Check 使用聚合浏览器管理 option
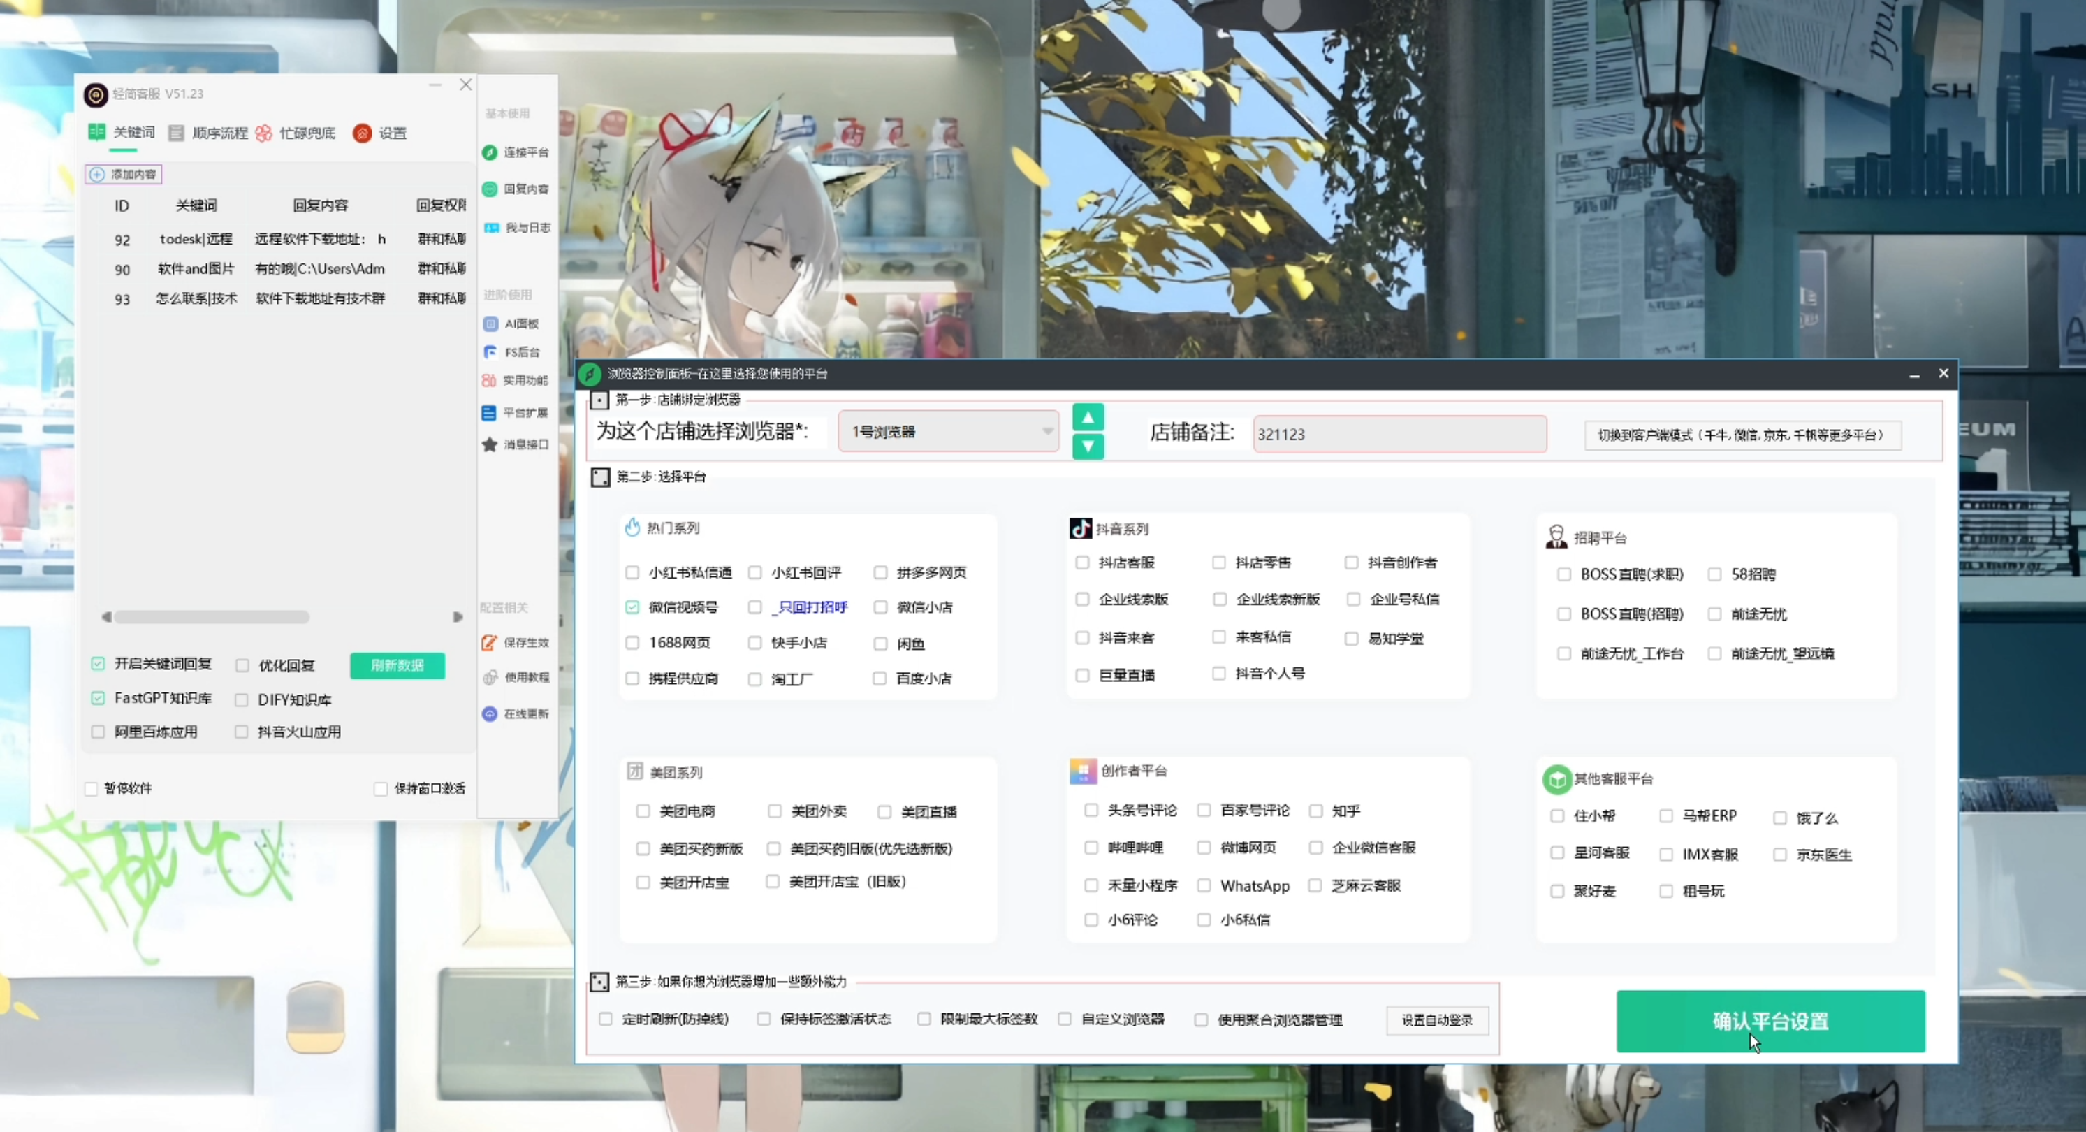 (x=1201, y=1020)
